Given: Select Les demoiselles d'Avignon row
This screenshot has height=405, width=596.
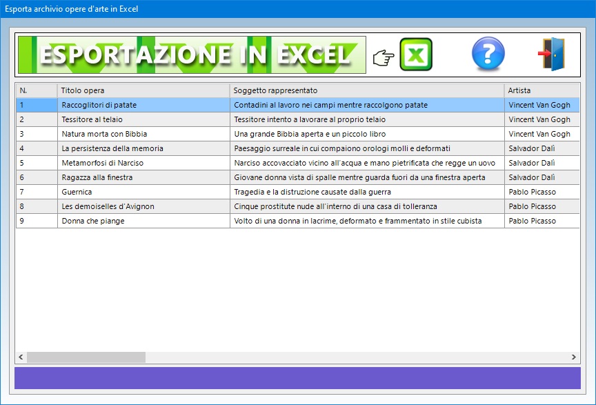Looking at the screenshot, I should coord(108,206).
